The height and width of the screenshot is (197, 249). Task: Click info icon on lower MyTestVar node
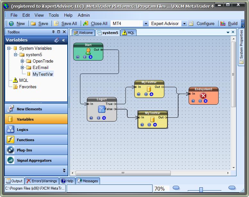coord(149,125)
